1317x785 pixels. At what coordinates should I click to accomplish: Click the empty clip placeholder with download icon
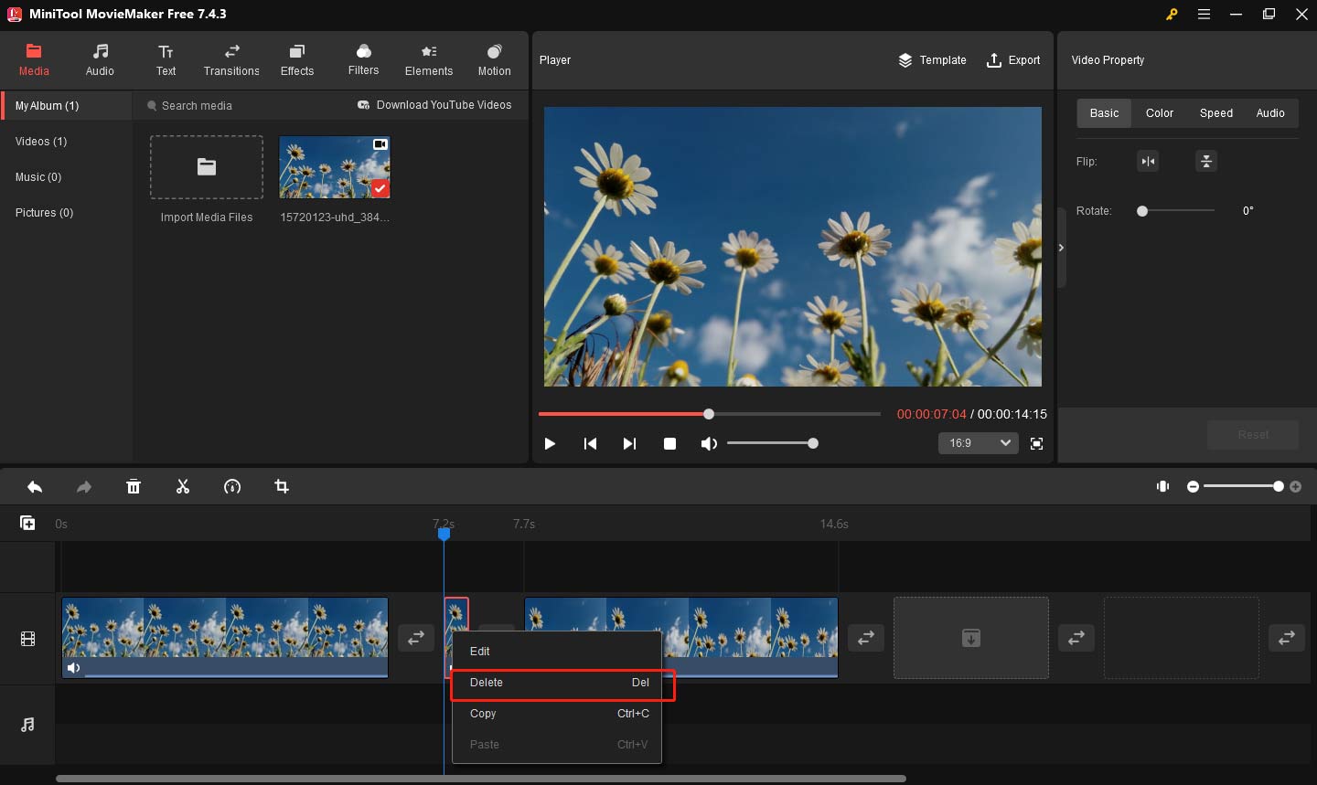(x=971, y=638)
